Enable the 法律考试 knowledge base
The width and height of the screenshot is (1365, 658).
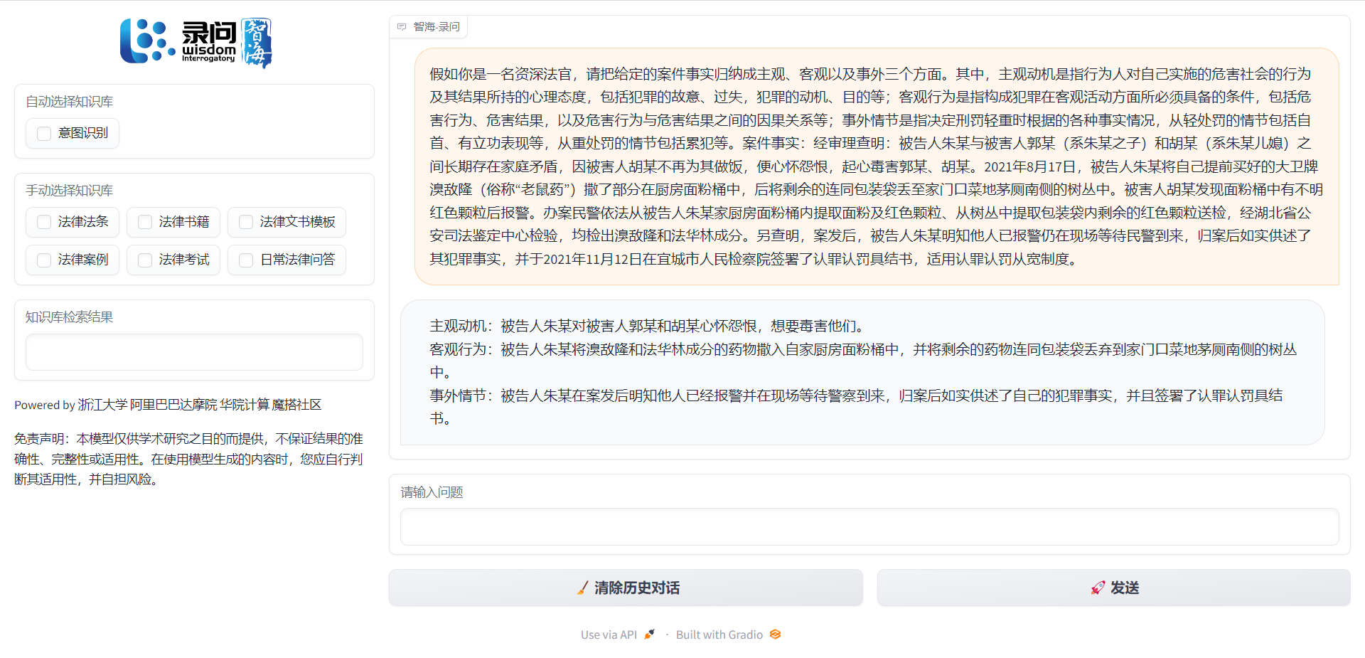click(145, 260)
